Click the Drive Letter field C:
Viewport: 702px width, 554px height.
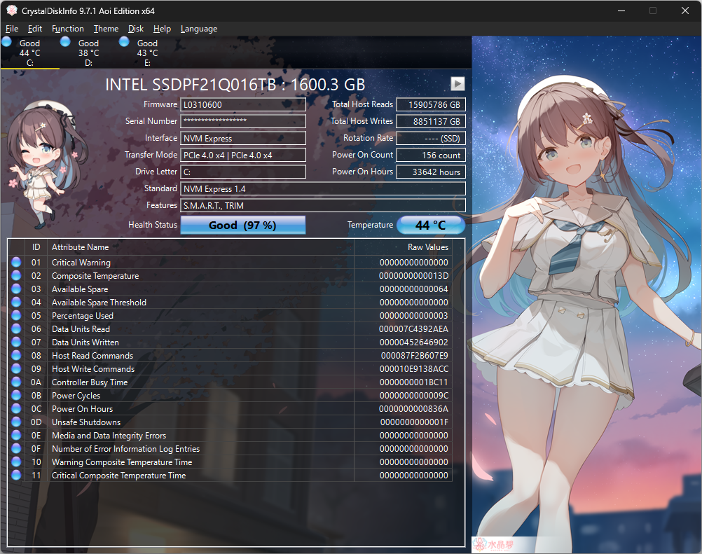(x=243, y=172)
